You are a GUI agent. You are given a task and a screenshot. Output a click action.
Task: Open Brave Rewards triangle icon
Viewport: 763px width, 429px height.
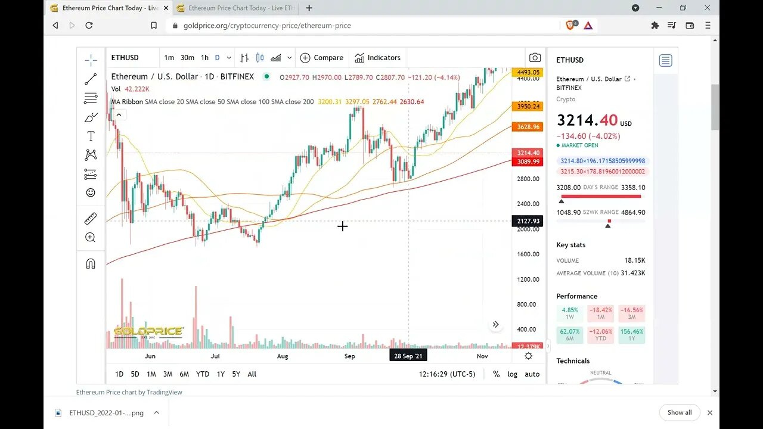pos(588,25)
